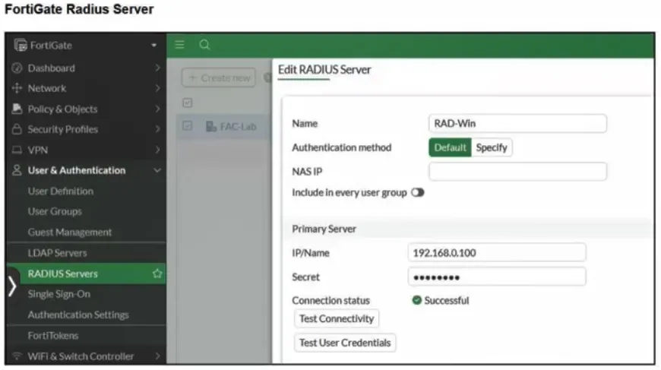Screen dimensions: 661x370
Task: Click the Primary Server section header
Action: click(324, 229)
